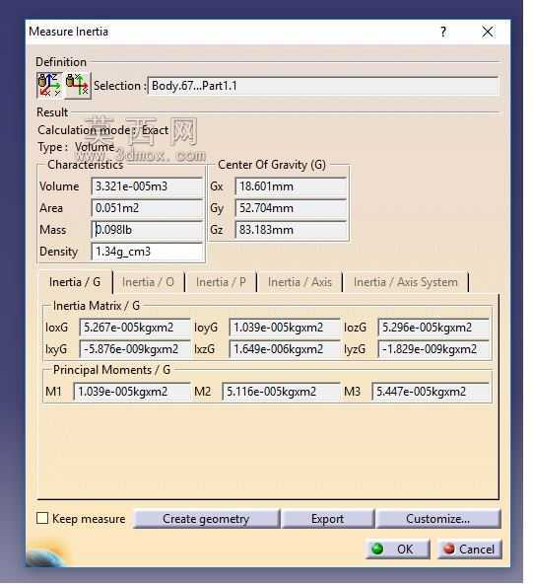
Task: Click the 'Type : Volume' text
Action: (x=76, y=147)
